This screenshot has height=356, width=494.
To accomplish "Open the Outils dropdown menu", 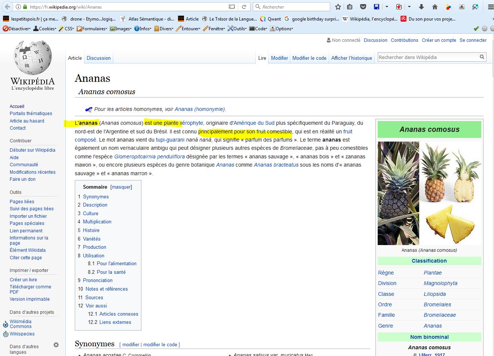I will click(237, 28).
